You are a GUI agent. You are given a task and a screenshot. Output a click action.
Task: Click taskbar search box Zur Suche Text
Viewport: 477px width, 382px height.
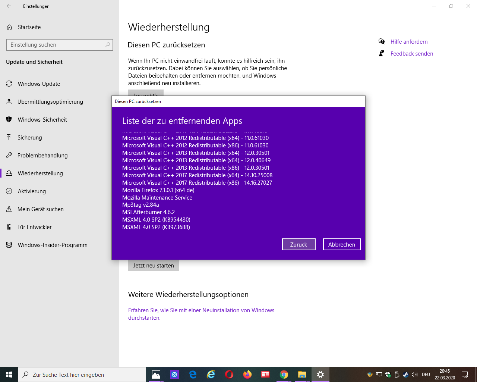click(82, 375)
